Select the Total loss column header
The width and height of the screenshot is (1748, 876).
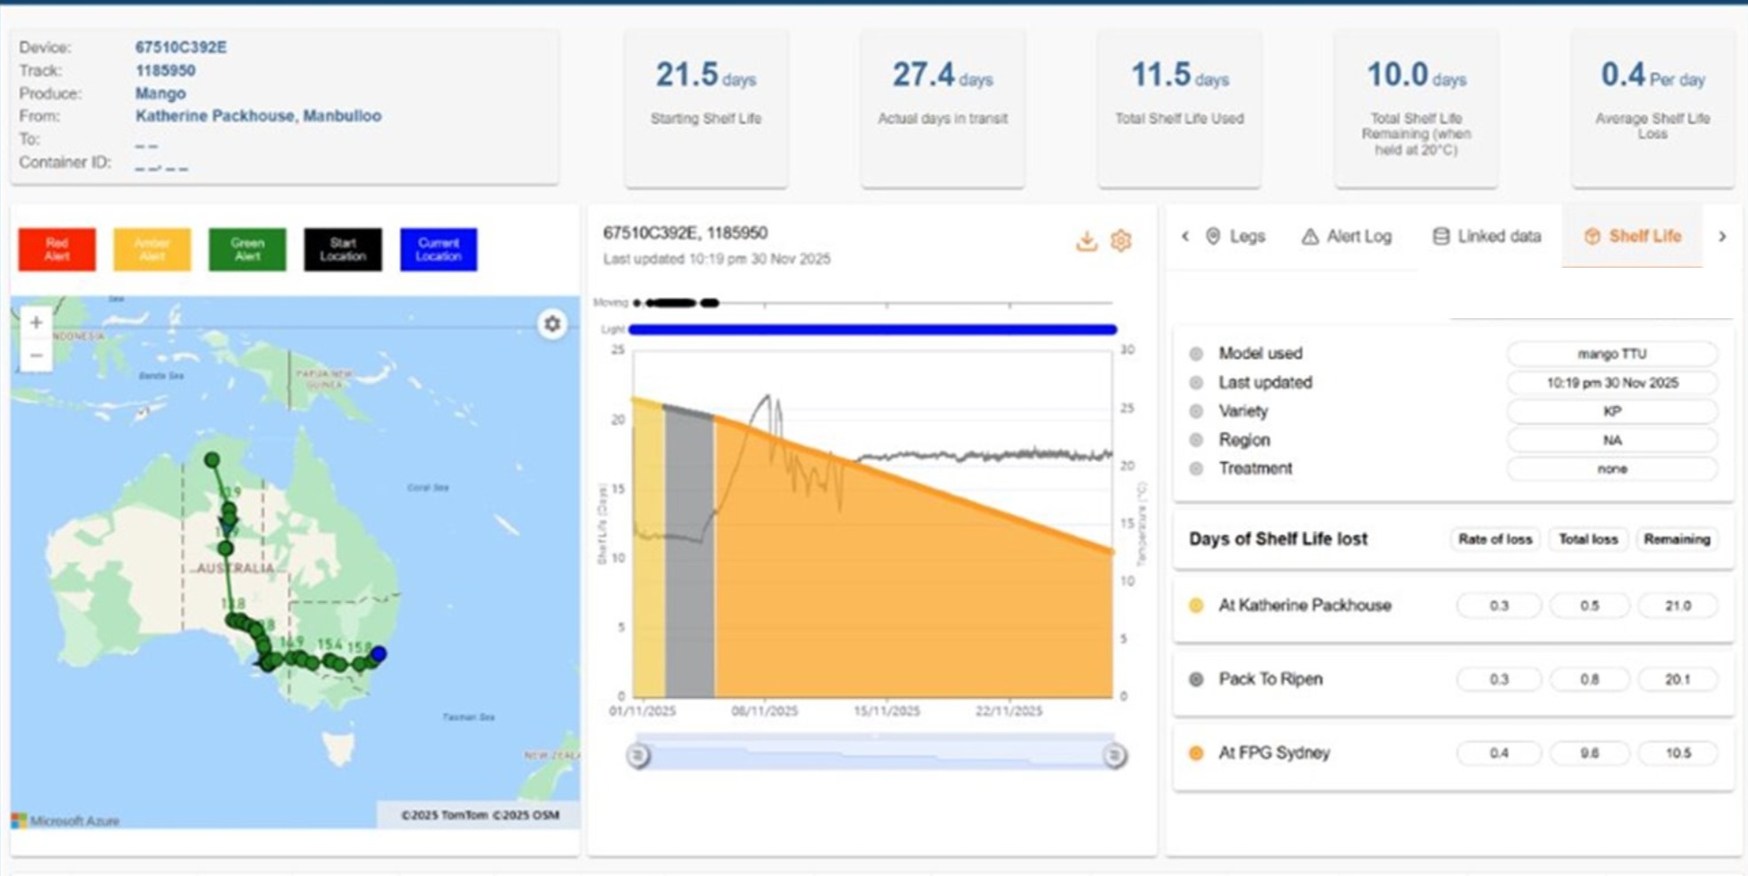pyautogui.click(x=1588, y=539)
